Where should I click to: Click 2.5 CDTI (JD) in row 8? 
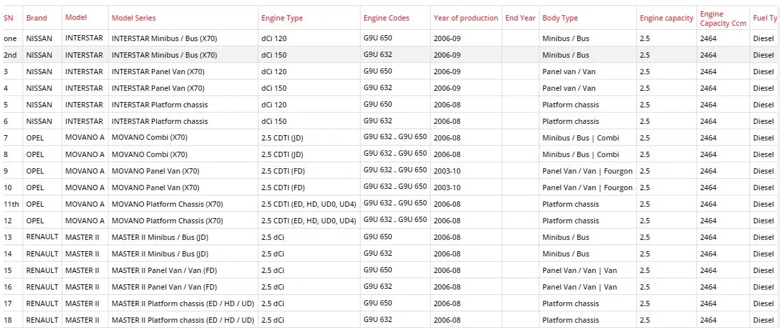282,154
